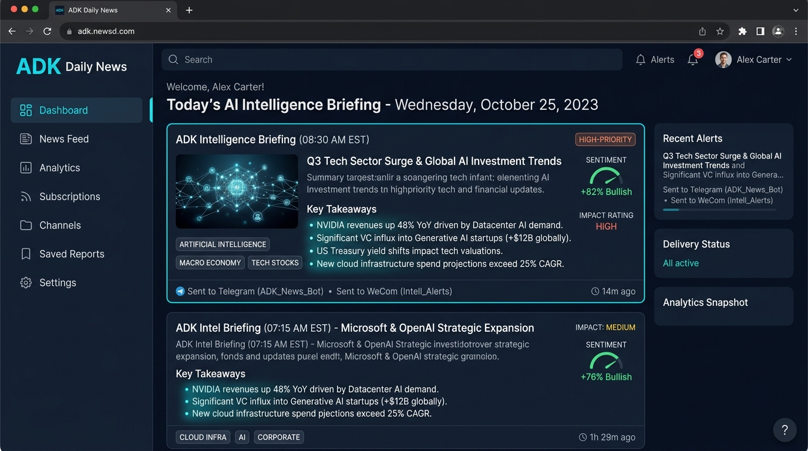Click the HIGH impact rating text
This screenshot has width=808, height=451.
pyautogui.click(x=606, y=226)
